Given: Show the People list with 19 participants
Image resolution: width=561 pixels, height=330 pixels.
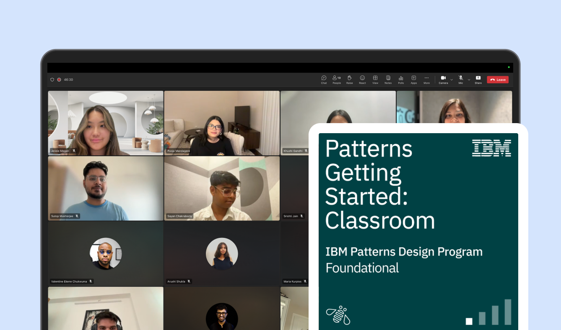Looking at the screenshot, I should (337, 80).
